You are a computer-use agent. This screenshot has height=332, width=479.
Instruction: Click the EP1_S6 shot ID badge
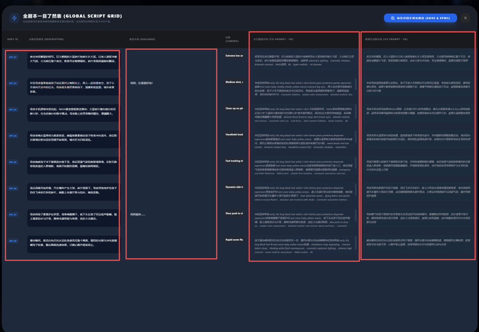point(13,188)
